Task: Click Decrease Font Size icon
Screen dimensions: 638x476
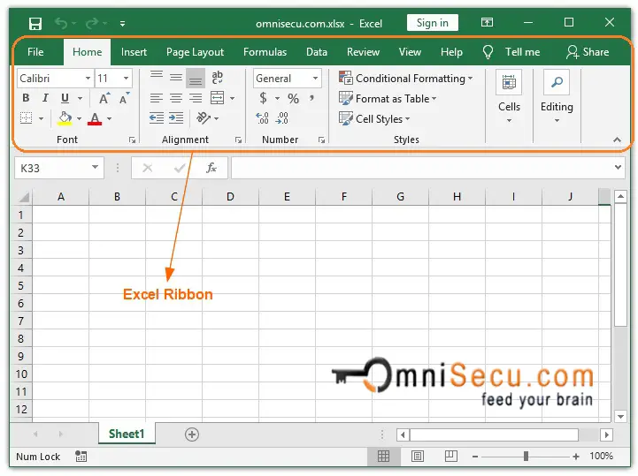Action: pyautogui.click(x=124, y=98)
